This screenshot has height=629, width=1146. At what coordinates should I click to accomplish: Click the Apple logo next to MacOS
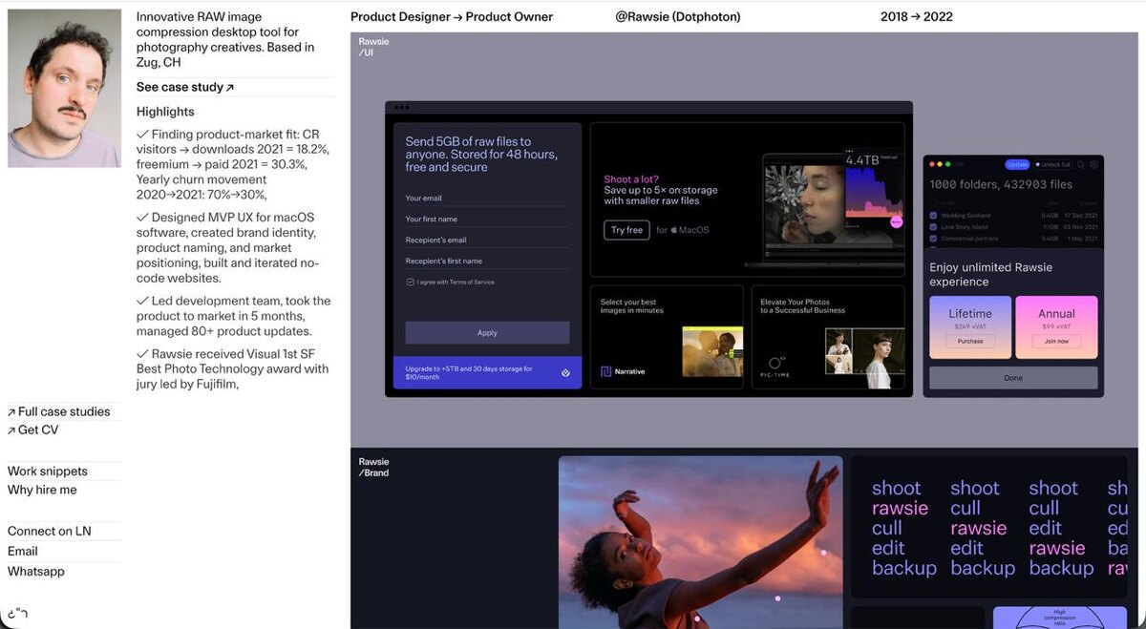[674, 230]
